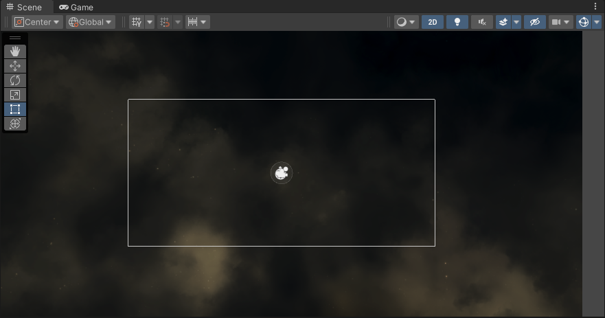
Task: Toggle scene audio mute button
Action: [481, 22]
